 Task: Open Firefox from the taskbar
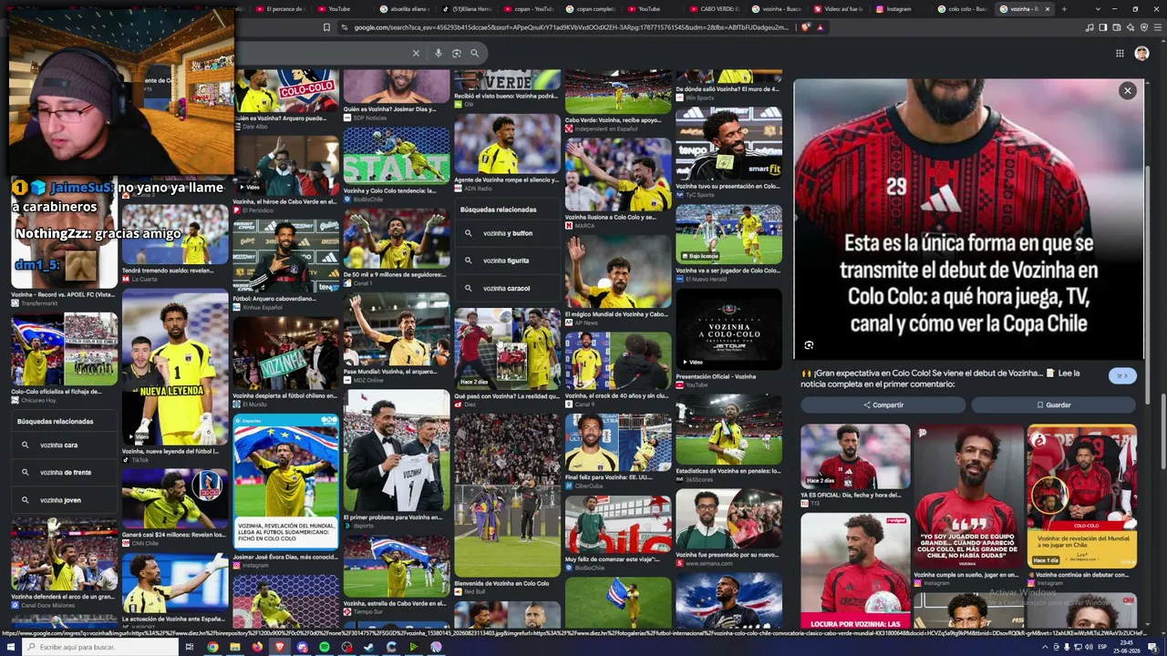pyautogui.click(x=257, y=647)
